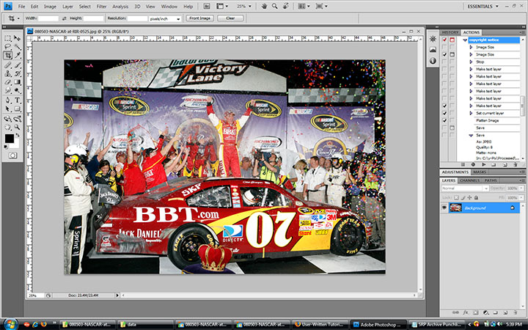Select the Eyedropper tool
The height and width of the screenshot is (330, 528).
click(x=17, y=55)
